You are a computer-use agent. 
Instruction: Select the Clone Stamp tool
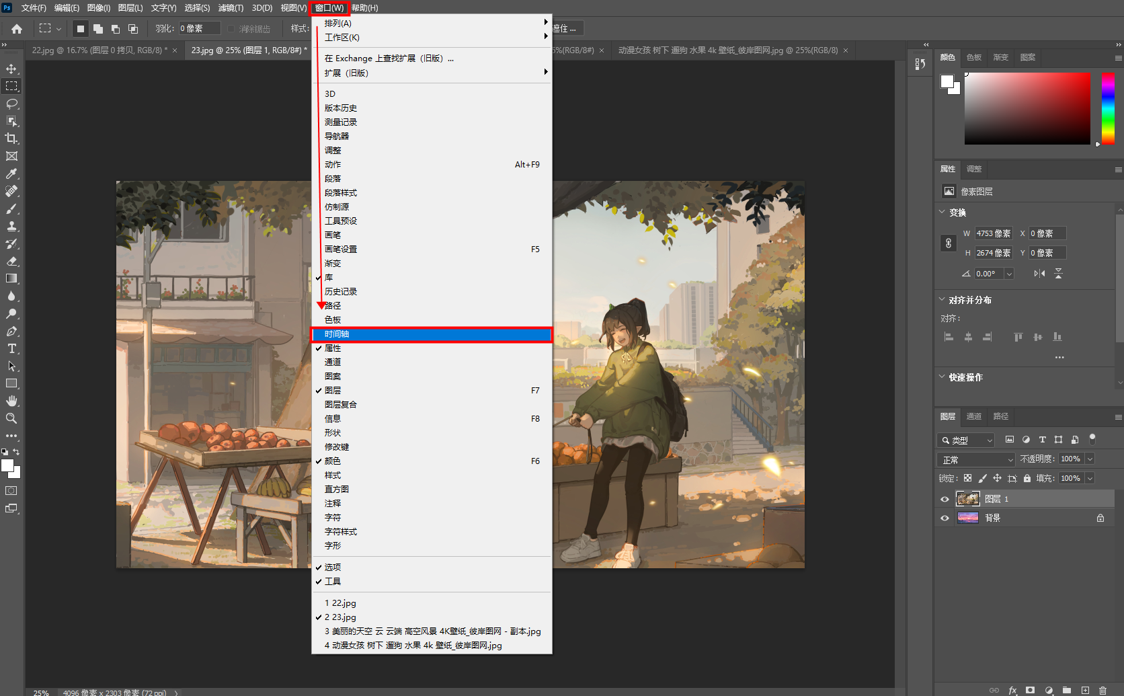(x=11, y=226)
